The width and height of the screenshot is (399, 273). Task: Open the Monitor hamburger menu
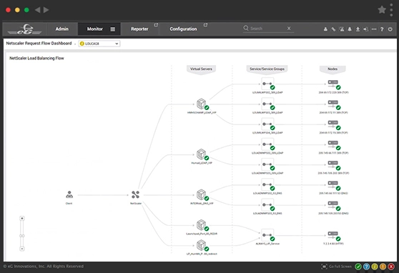(113, 29)
